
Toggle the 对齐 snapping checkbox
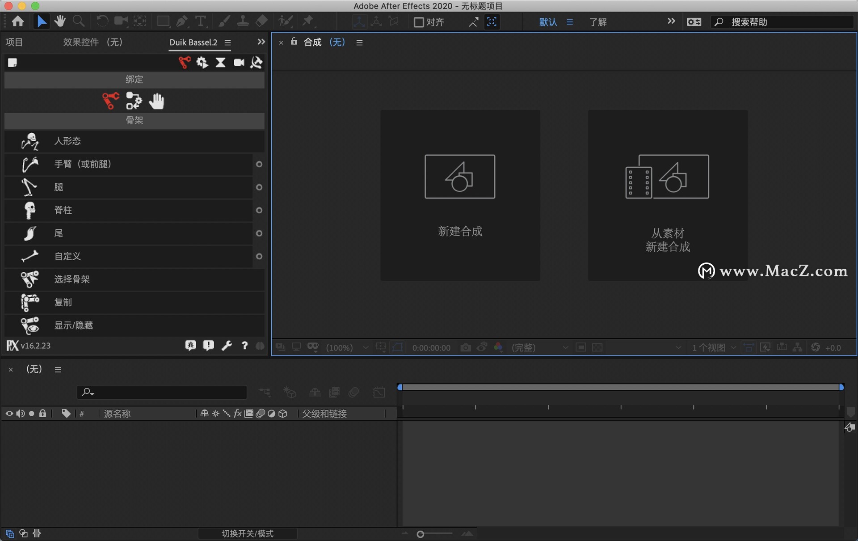click(419, 22)
